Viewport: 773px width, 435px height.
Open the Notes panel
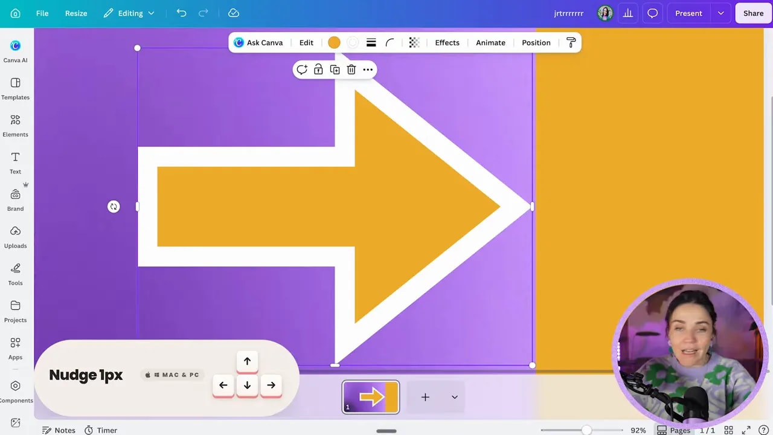point(59,430)
